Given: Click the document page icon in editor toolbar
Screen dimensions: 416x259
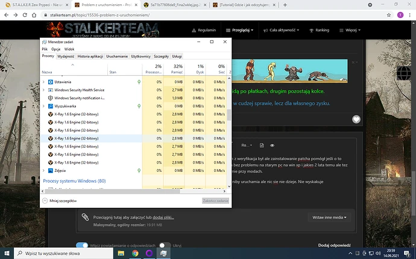Looking at the screenshot, I should (262, 145).
